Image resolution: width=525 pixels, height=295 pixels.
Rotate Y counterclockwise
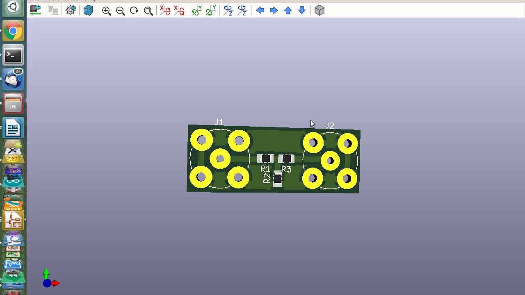click(211, 11)
